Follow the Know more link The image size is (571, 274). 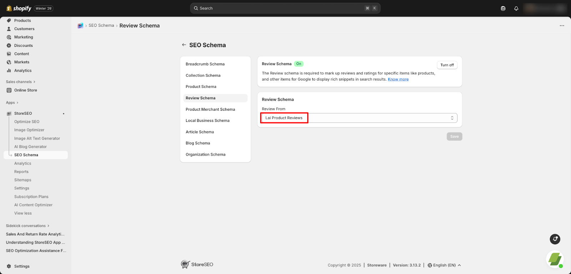click(x=398, y=79)
